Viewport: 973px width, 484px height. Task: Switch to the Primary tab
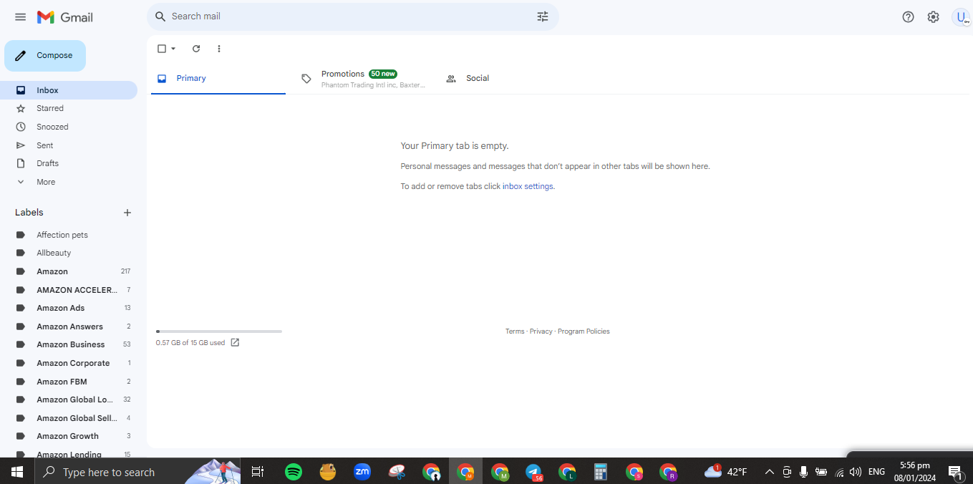(218, 79)
